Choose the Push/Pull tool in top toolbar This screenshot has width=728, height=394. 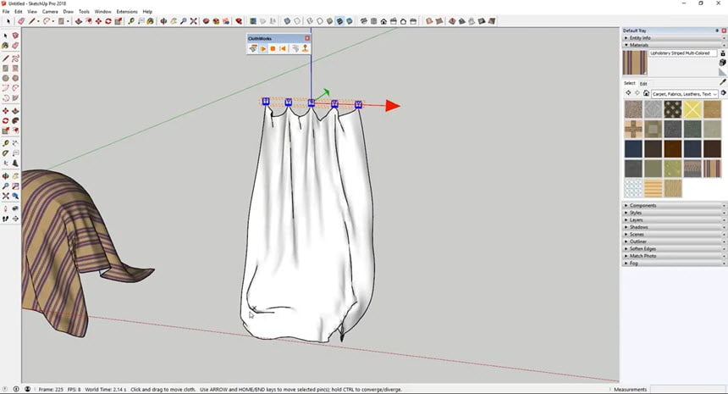point(79,21)
